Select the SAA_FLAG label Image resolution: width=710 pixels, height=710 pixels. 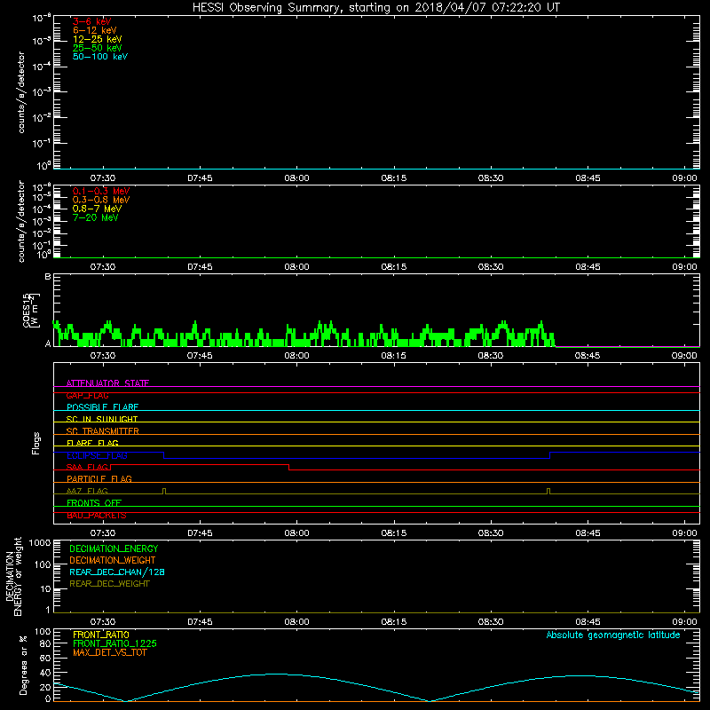click(x=87, y=467)
